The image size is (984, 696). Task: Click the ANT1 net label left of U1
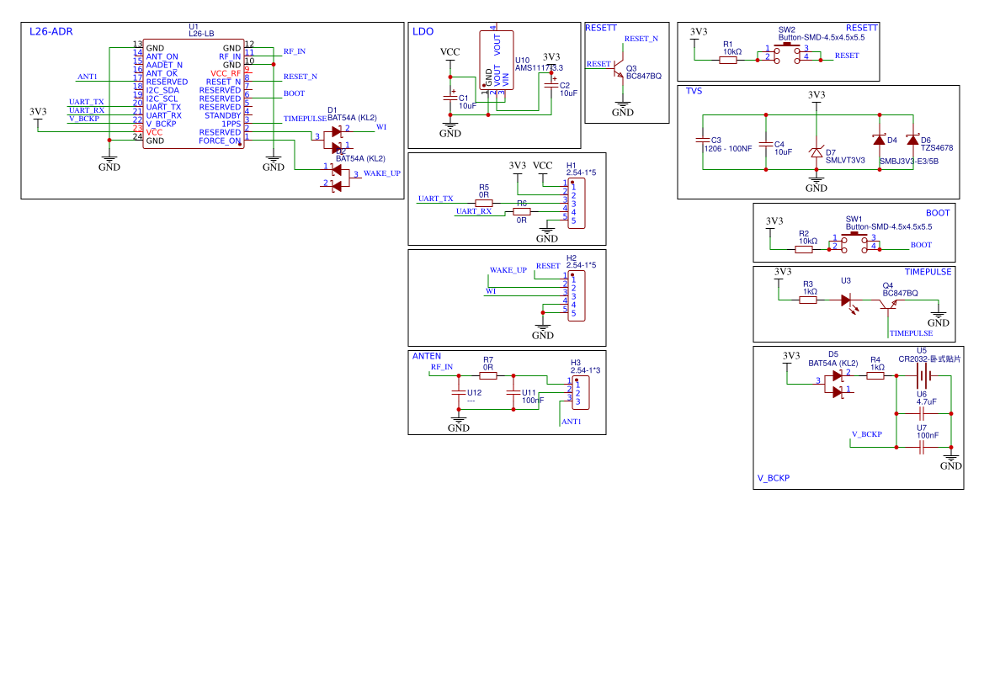(x=88, y=77)
